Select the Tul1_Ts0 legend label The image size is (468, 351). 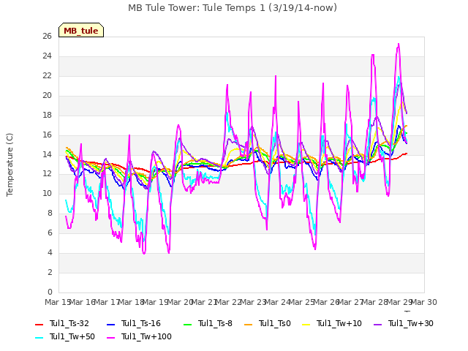(x=275, y=323)
